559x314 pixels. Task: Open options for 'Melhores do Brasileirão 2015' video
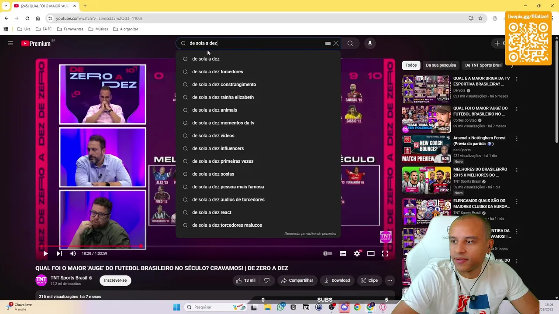click(517, 170)
